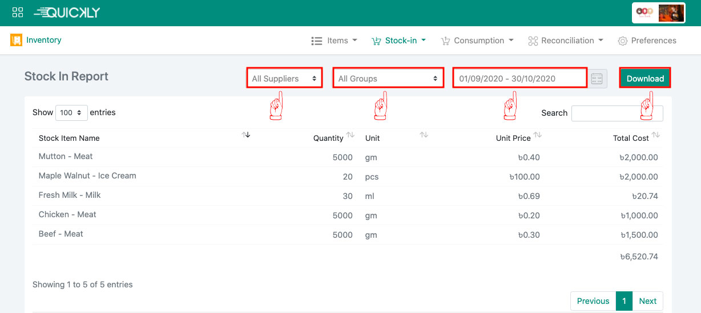The image size is (701, 313).
Task: Download the stock in report
Action: (645, 79)
